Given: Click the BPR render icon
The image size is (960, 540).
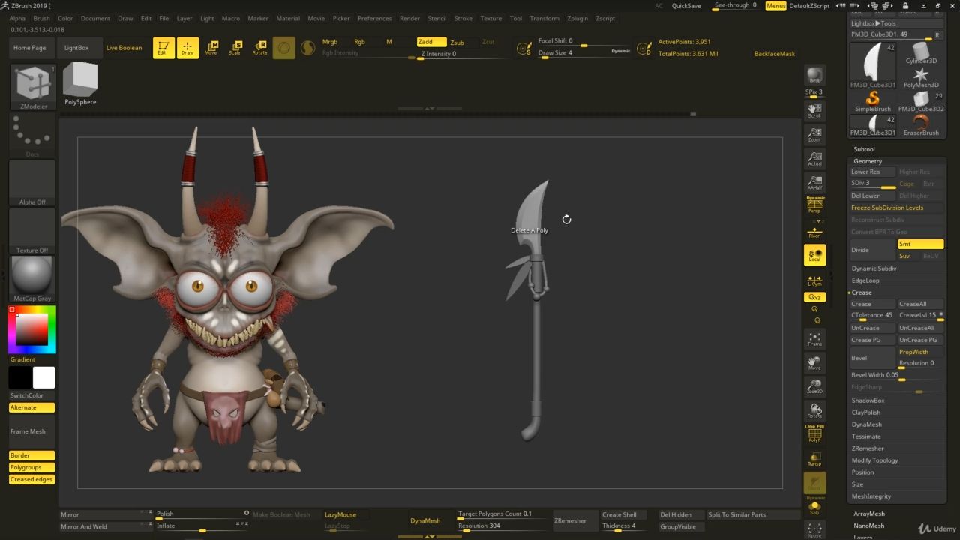Looking at the screenshot, I should pos(814,76).
